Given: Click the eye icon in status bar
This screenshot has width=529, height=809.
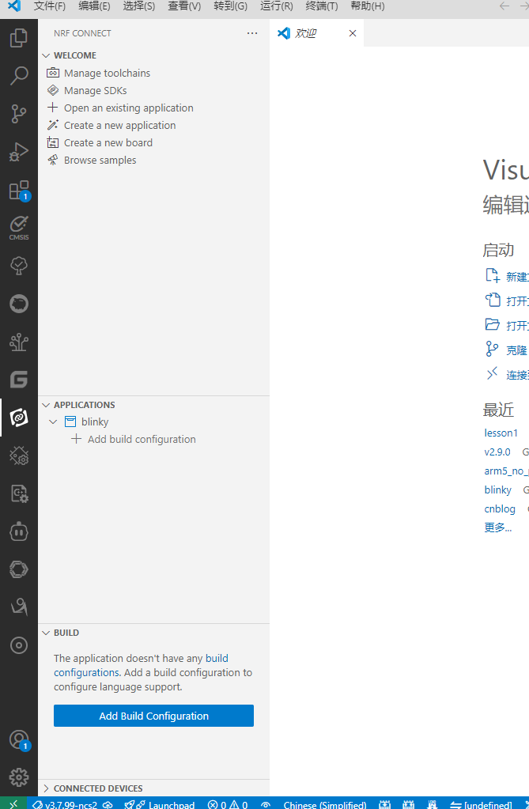Looking at the screenshot, I should tap(266, 805).
